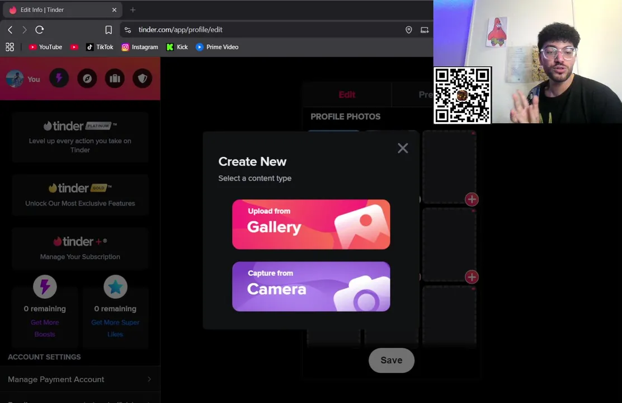Click the blue Super Like star icon
This screenshot has height=403, width=622.
115,286
